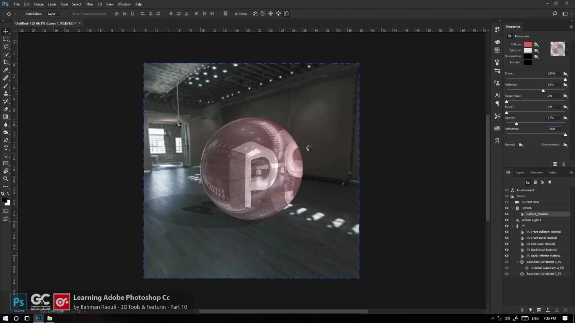This screenshot has width=575, height=323.
Task: Open the Search icon in options bar
Action: [555, 13]
